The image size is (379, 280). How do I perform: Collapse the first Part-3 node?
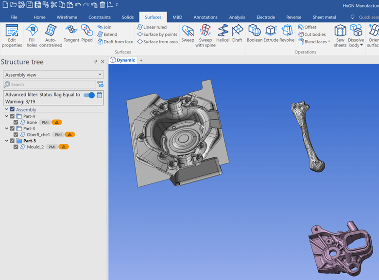pos(6,129)
